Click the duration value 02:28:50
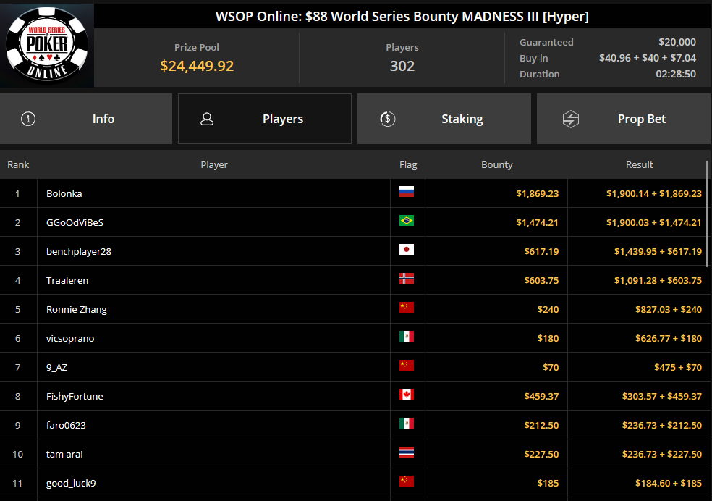 point(676,74)
